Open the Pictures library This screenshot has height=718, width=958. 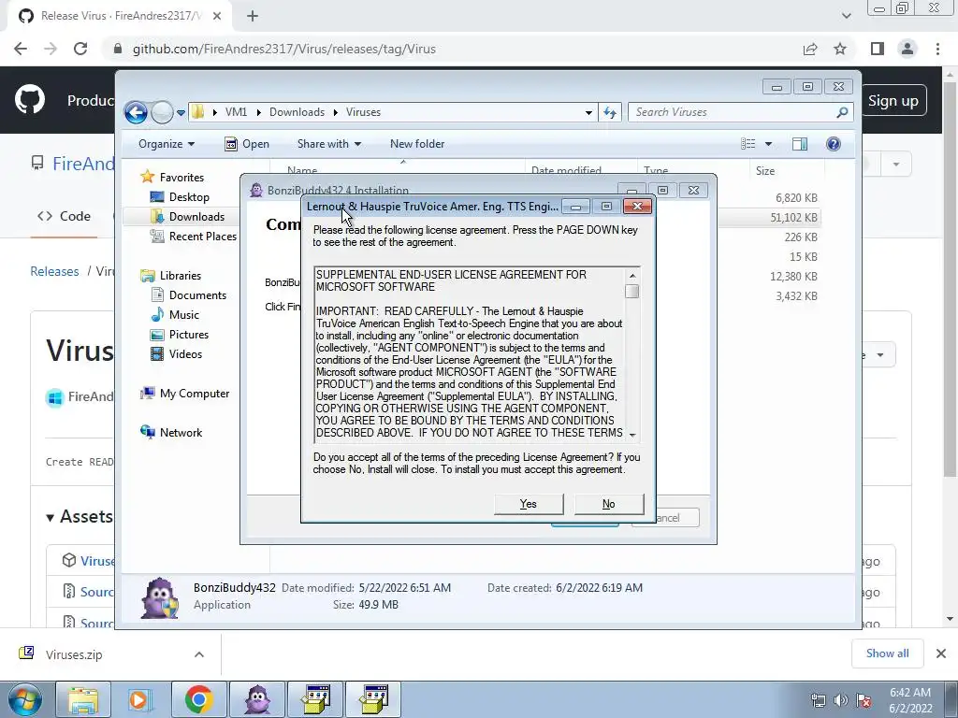tap(189, 335)
